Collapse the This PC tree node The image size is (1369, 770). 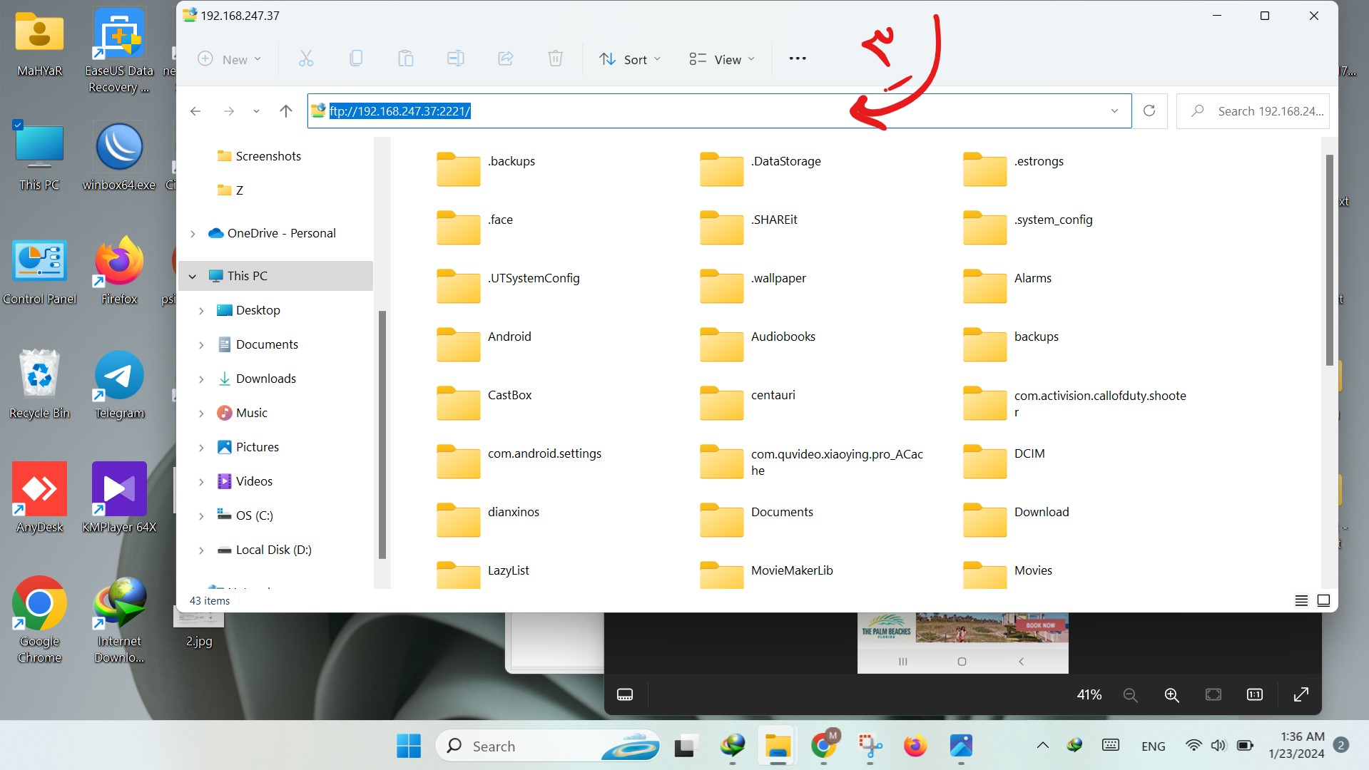(x=193, y=277)
